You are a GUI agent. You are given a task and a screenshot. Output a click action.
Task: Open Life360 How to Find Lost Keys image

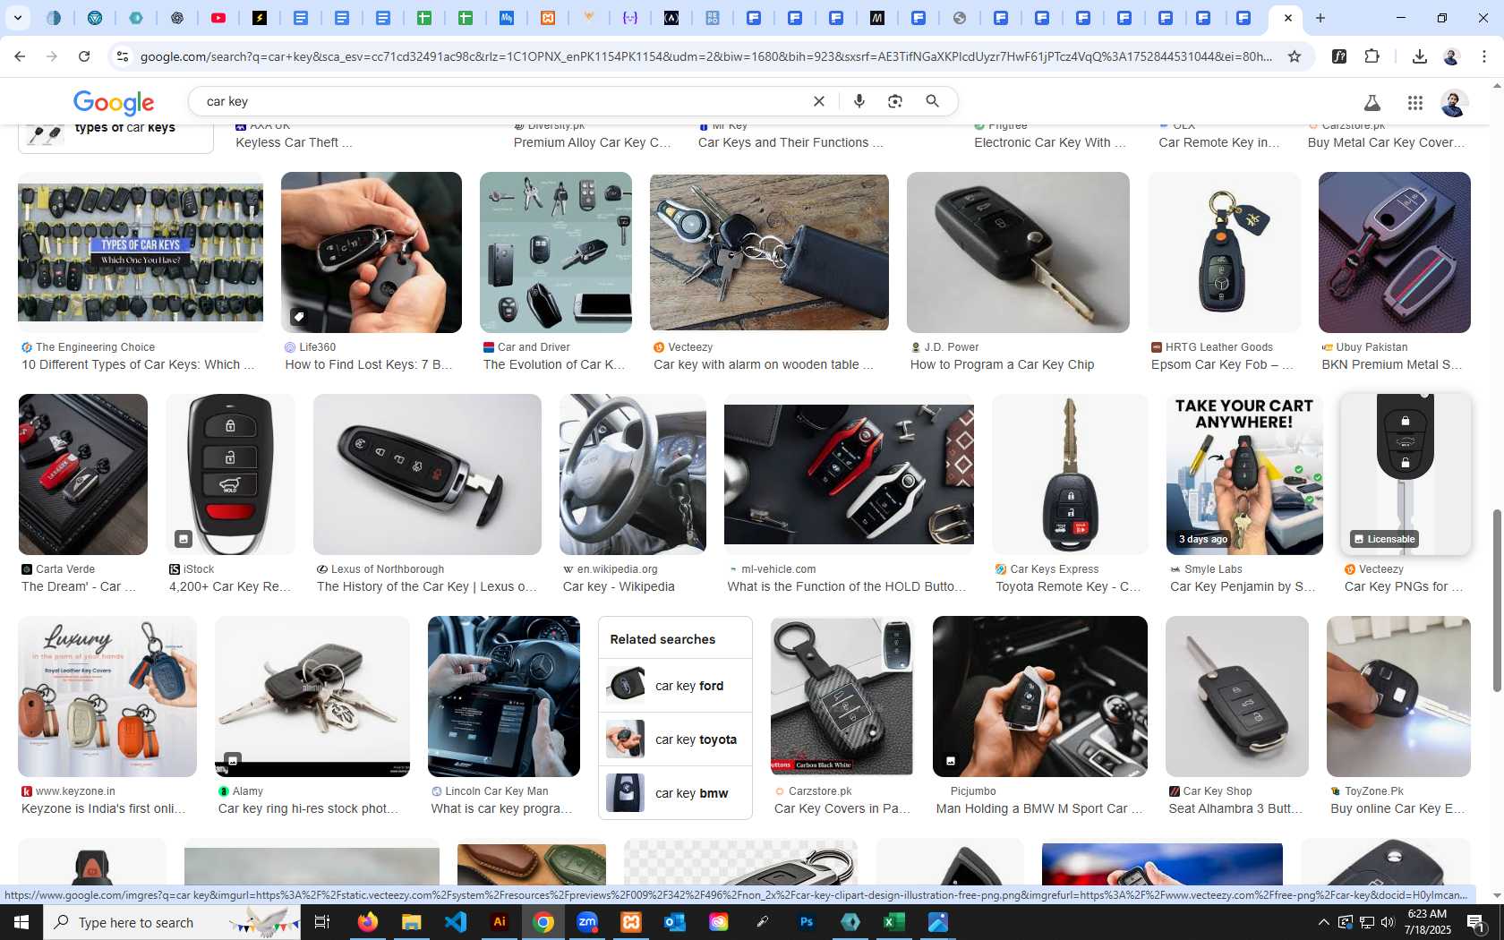pos(372,252)
